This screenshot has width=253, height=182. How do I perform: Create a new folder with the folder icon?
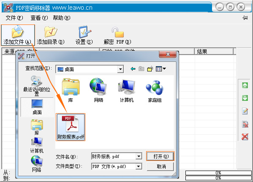point(150,69)
